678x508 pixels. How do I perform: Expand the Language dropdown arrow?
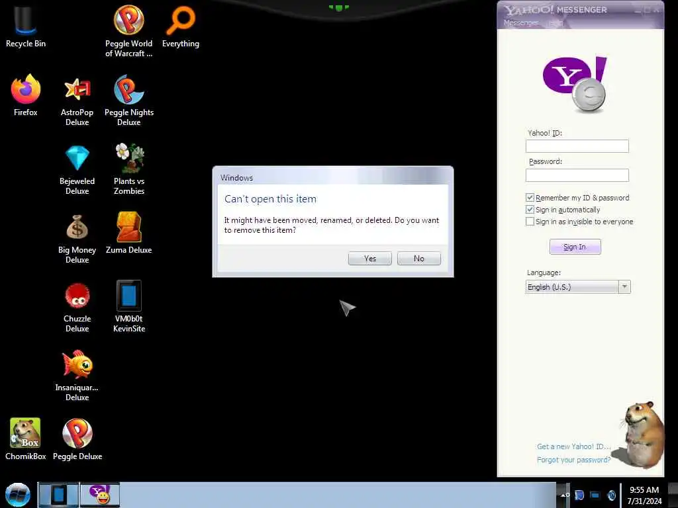624,287
